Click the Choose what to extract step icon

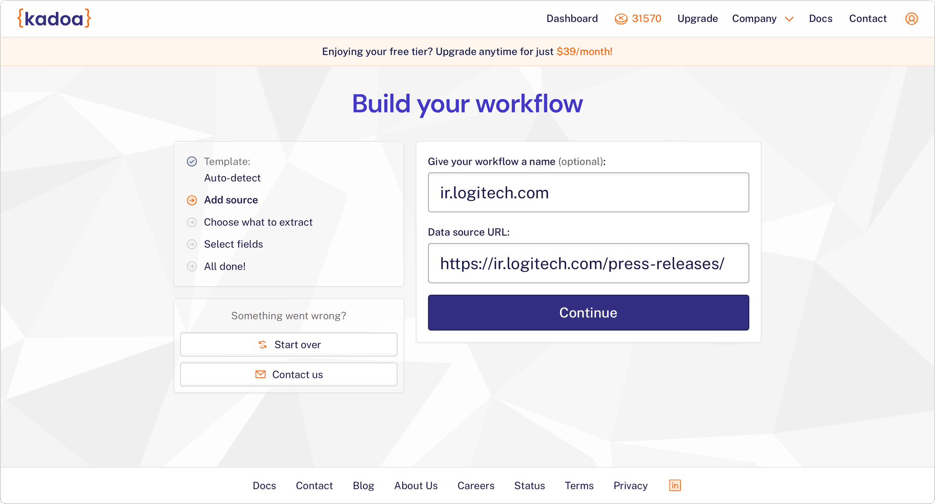point(192,222)
